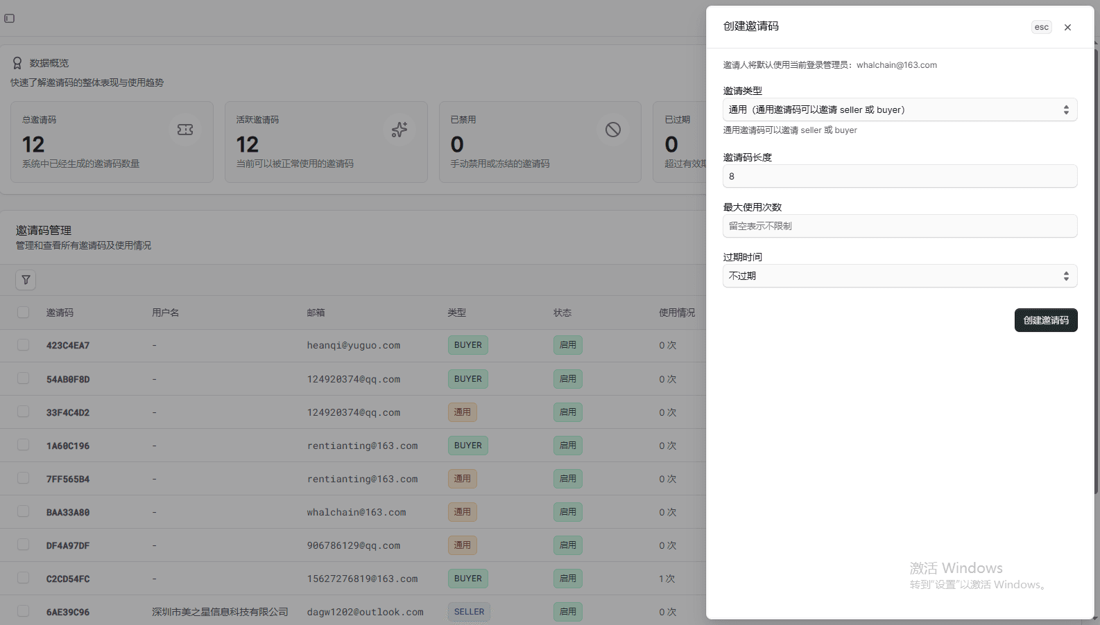Click the SELLER tag for 6AE39C96

click(469, 612)
